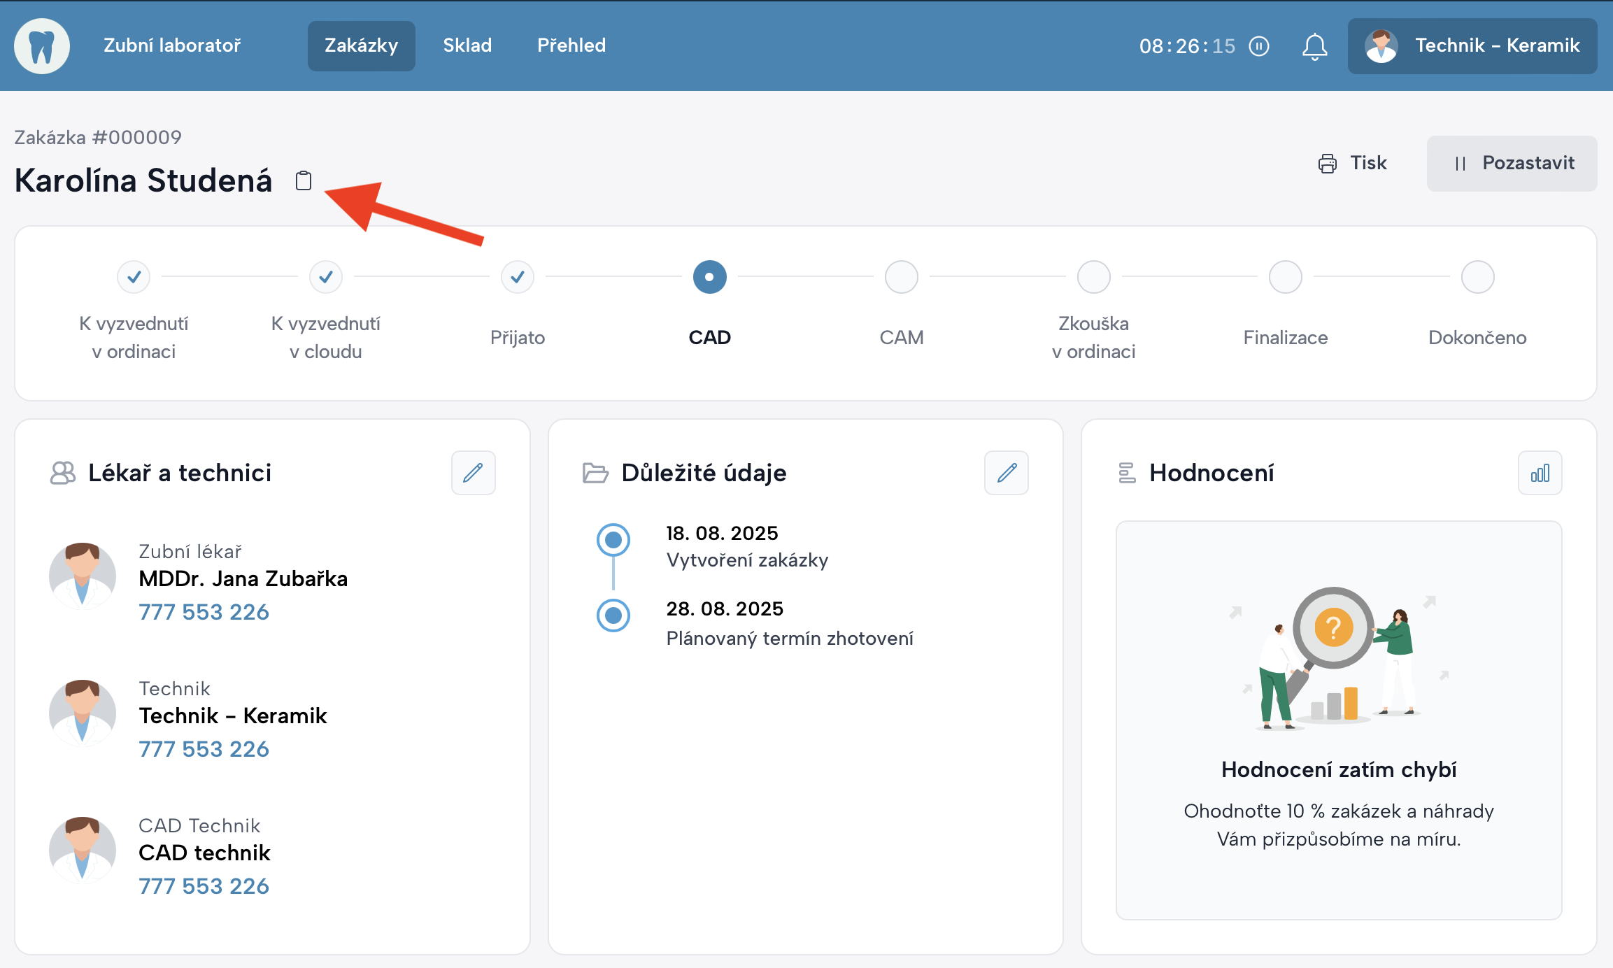Open Hodnocení statistics chart icon
The width and height of the screenshot is (1613, 968).
coord(1540,473)
